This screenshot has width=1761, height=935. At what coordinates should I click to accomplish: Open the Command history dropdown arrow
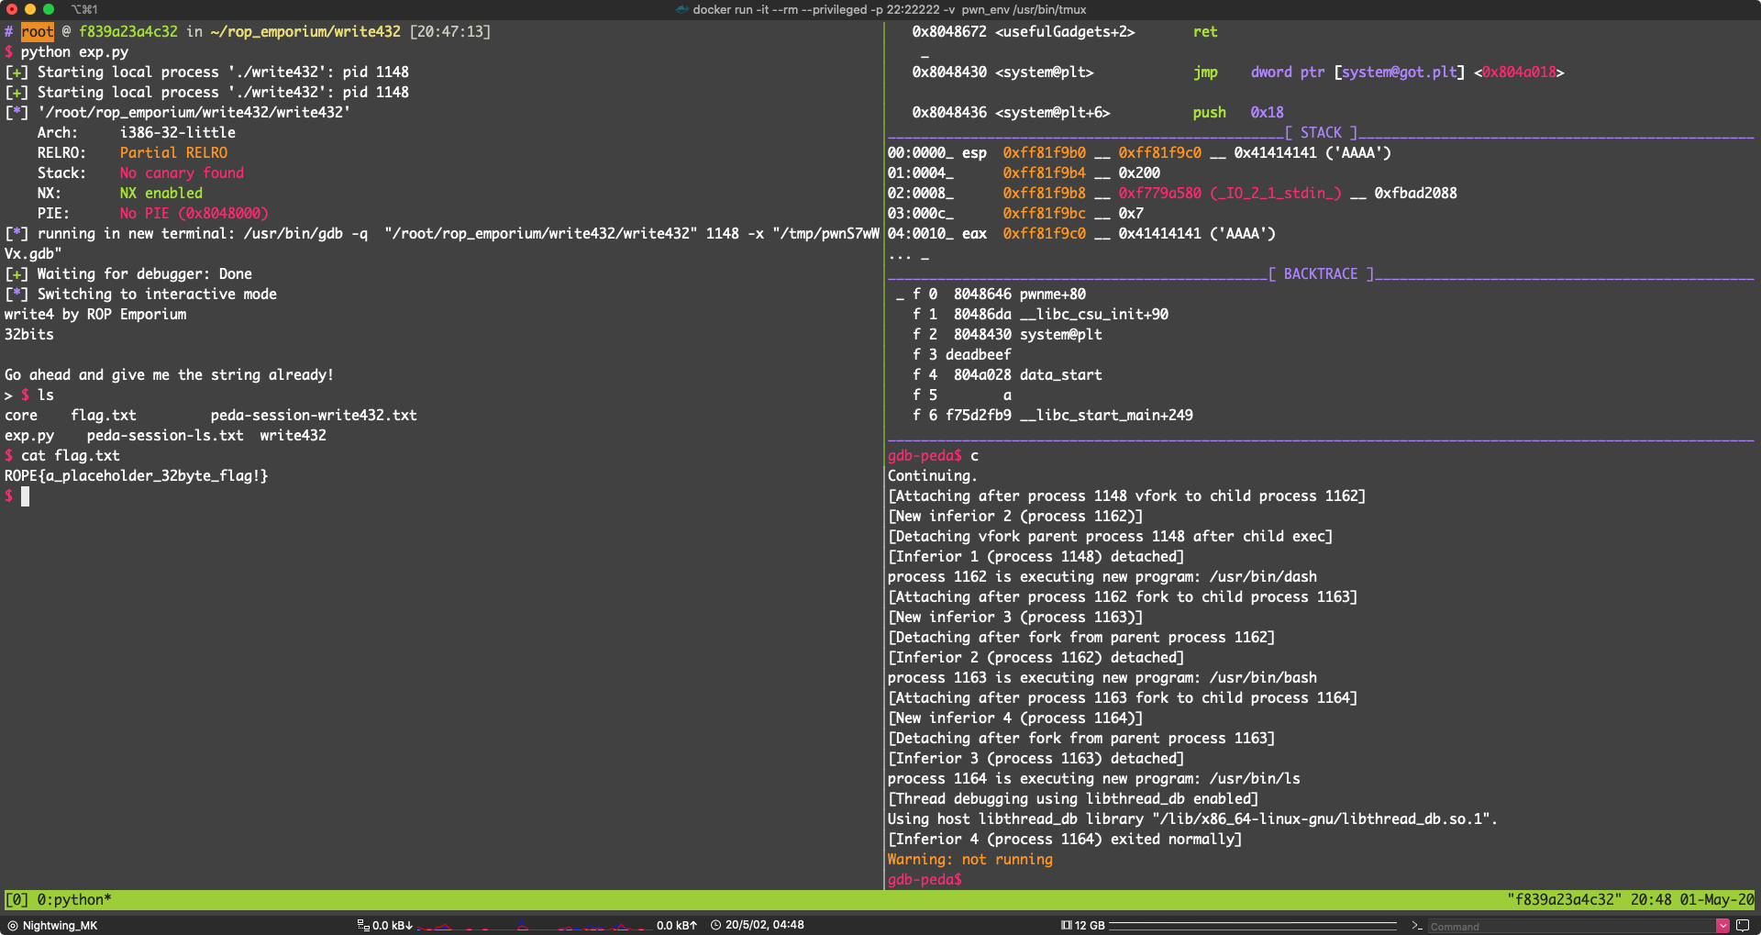[x=1722, y=926]
